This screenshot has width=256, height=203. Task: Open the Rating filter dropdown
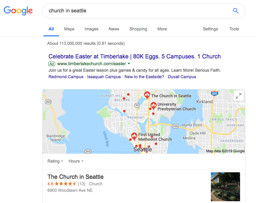[x=55, y=161]
